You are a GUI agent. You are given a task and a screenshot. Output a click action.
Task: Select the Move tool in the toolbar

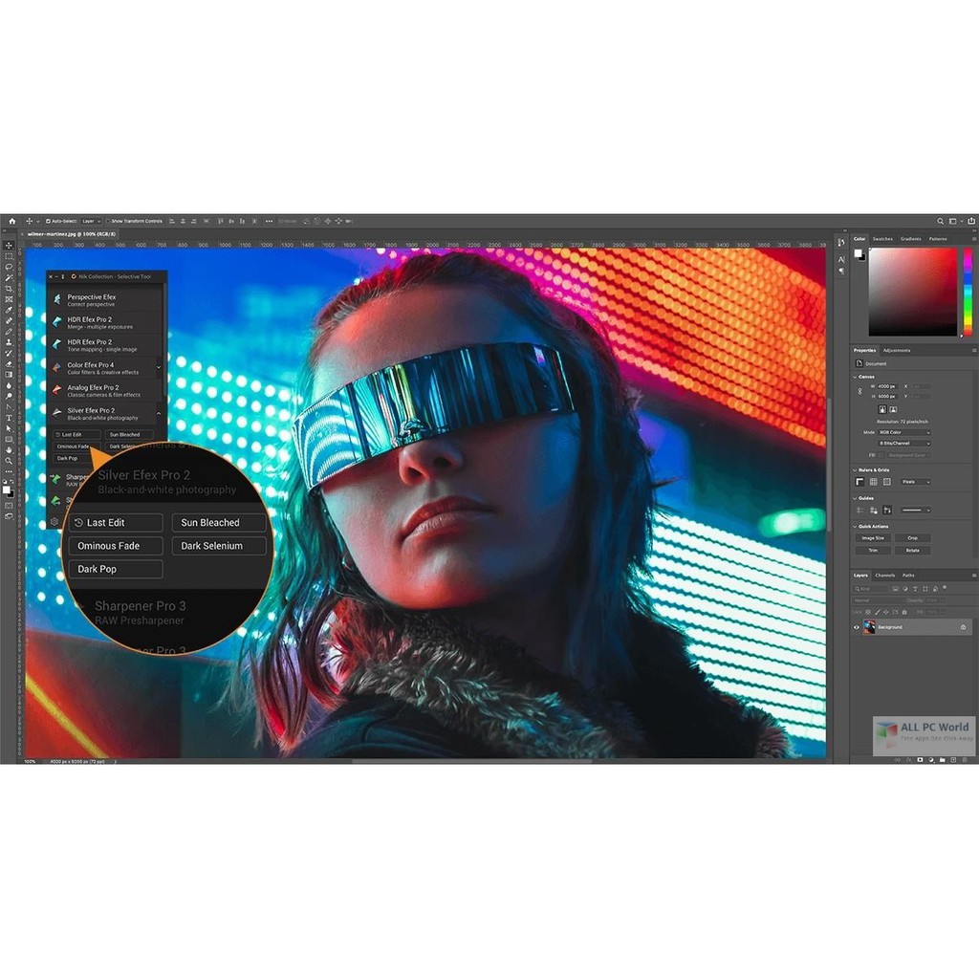pyautogui.click(x=10, y=244)
